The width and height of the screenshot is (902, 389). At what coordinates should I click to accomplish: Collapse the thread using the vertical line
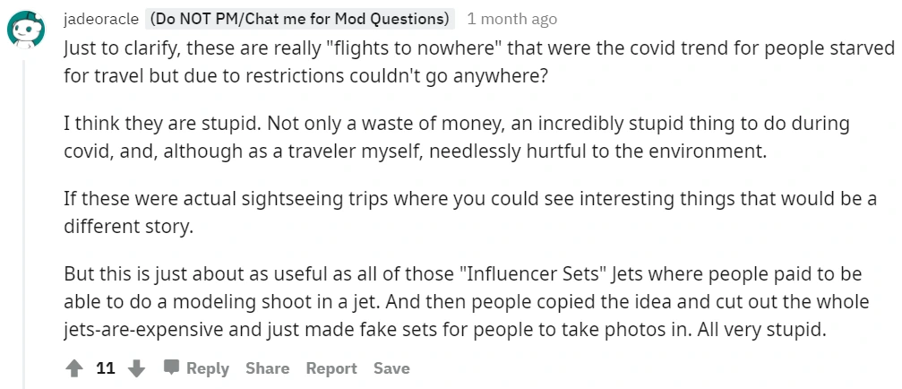tap(25, 224)
